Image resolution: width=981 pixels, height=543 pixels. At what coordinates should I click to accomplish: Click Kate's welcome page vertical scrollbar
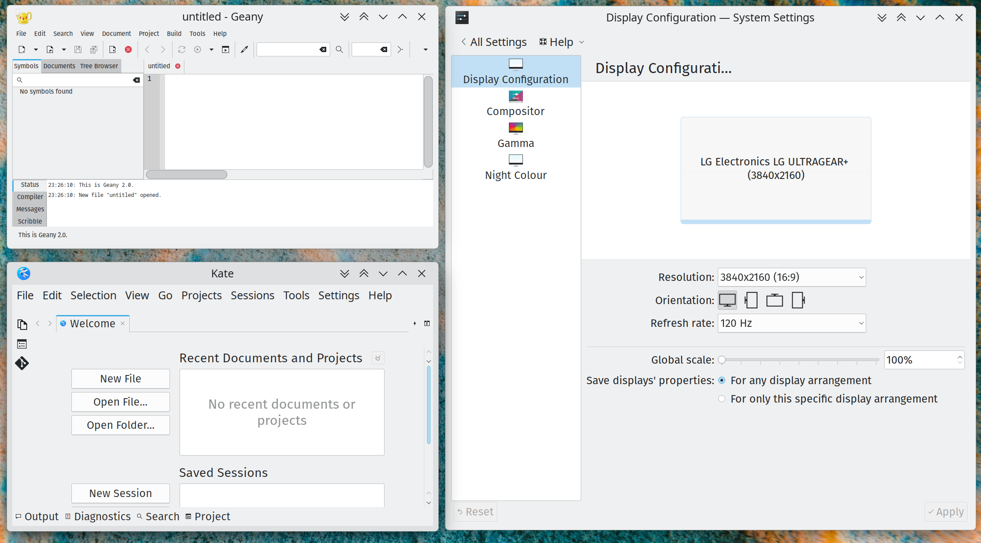pyautogui.click(x=429, y=405)
